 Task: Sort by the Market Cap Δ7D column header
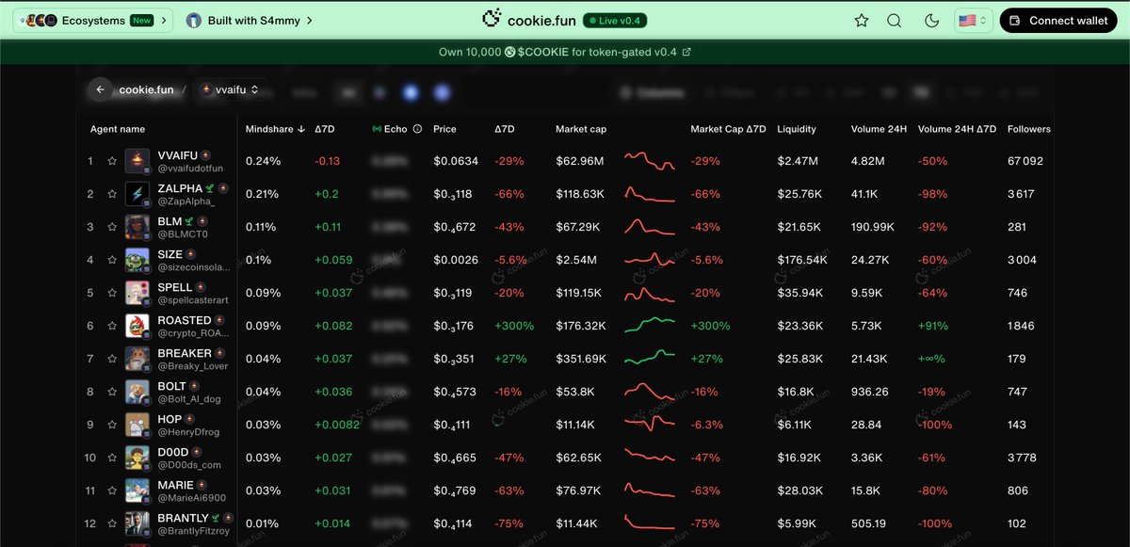728,129
